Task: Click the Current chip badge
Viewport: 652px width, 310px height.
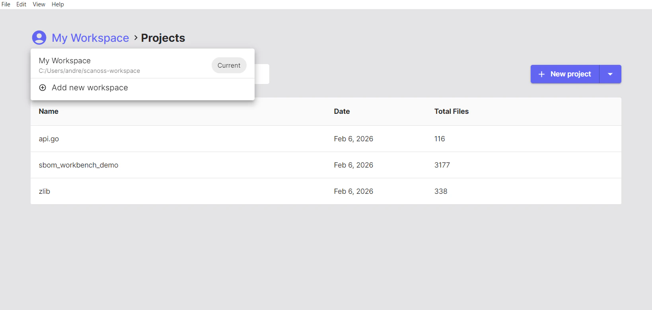Action: 229,65
